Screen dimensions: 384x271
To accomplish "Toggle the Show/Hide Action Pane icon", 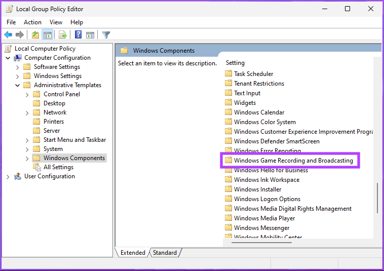I will [90, 35].
